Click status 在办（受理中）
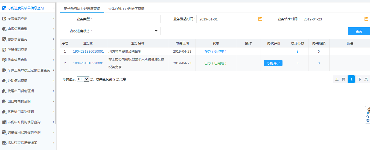Viewport: 370px width, 150px height. point(216,51)
